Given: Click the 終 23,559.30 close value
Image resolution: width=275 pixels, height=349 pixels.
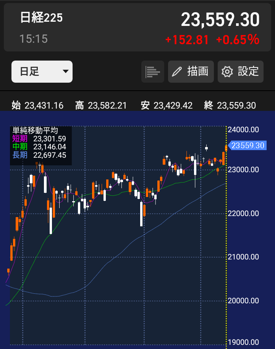Looking at the screenshot, I should click(x=230, y=105).
